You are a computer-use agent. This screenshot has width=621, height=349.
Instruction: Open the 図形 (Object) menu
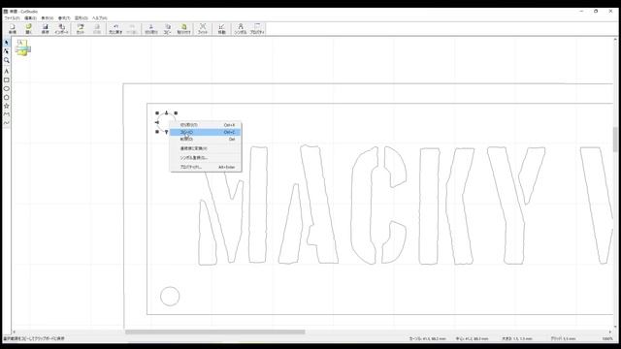82,18
